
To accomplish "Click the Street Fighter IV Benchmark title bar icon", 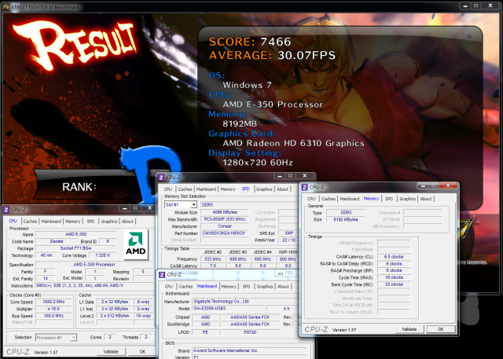I will 6,7.
